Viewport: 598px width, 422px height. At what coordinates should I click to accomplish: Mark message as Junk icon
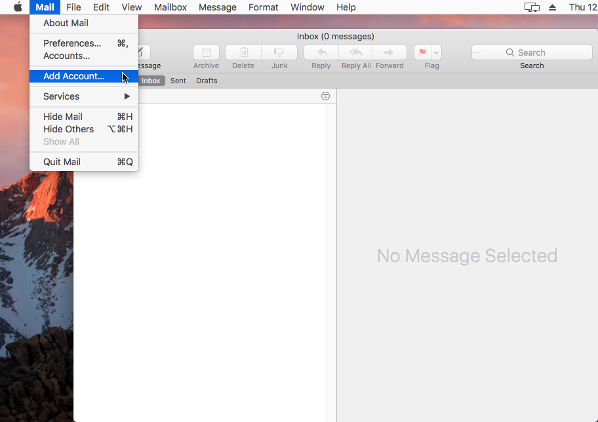click(x=279, y=52)
